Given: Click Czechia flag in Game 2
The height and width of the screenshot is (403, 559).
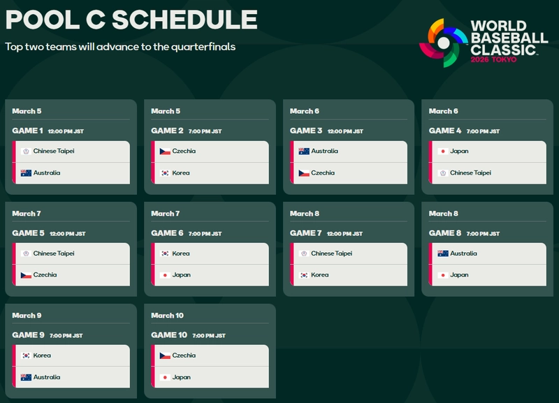Looking at the screenshot, I should point(165,152).
